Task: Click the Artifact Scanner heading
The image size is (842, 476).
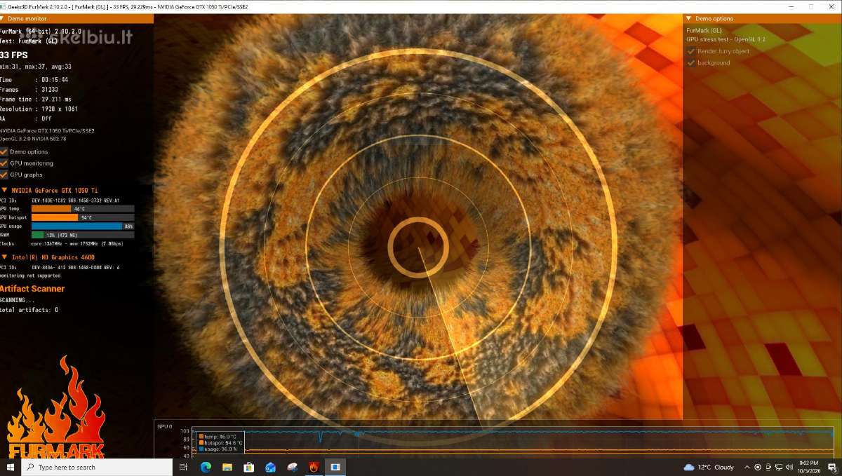Action: 32,289
